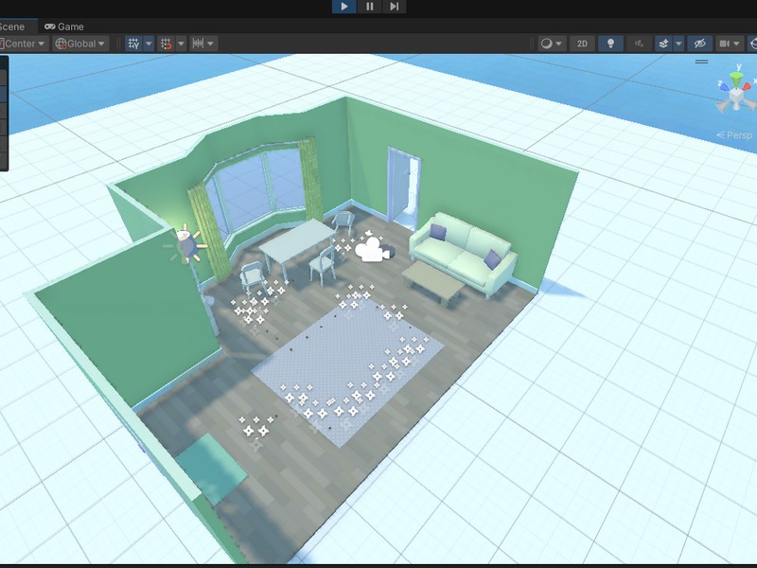Open the draw mode shading dropdown

click(551, 44)
